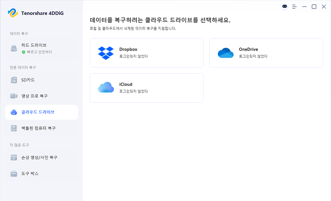Click the iCloud 로그인되지 않았다 status text
This screenshot has height=201, width=331.
(x=134, y=91)
